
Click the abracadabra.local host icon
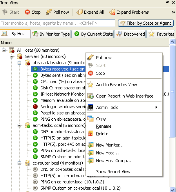[27, 63]
